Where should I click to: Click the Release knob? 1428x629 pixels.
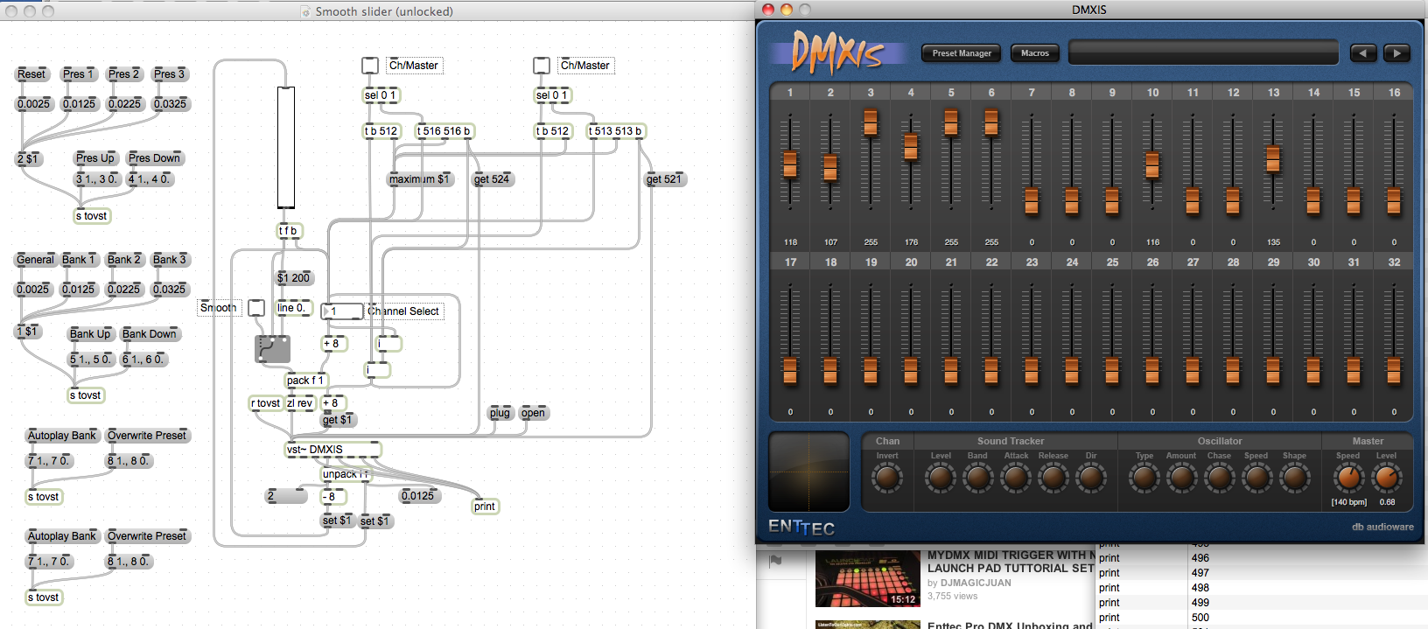1053,478
